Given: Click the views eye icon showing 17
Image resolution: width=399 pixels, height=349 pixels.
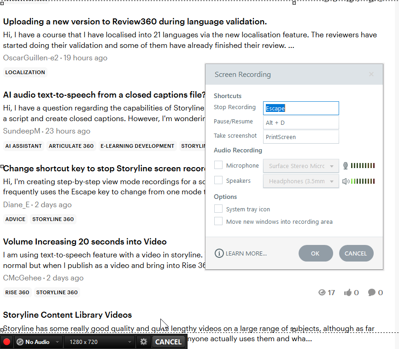Looking at the screenshot, I should (x=322, y=292).
